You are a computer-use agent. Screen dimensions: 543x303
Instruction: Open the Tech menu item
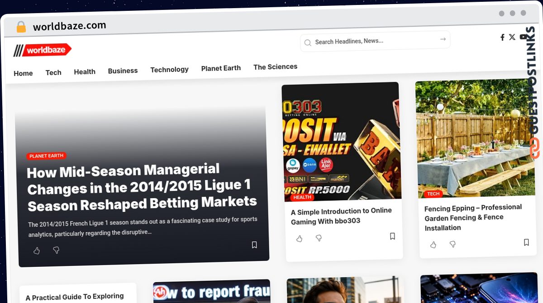[53, 72]
